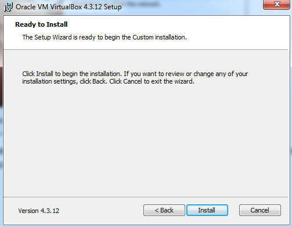Exit the wizard with the Cancel button
Image resolution: width=292 pixels, height=227 pixels.
pyautogui.click(x=260, y=210)
